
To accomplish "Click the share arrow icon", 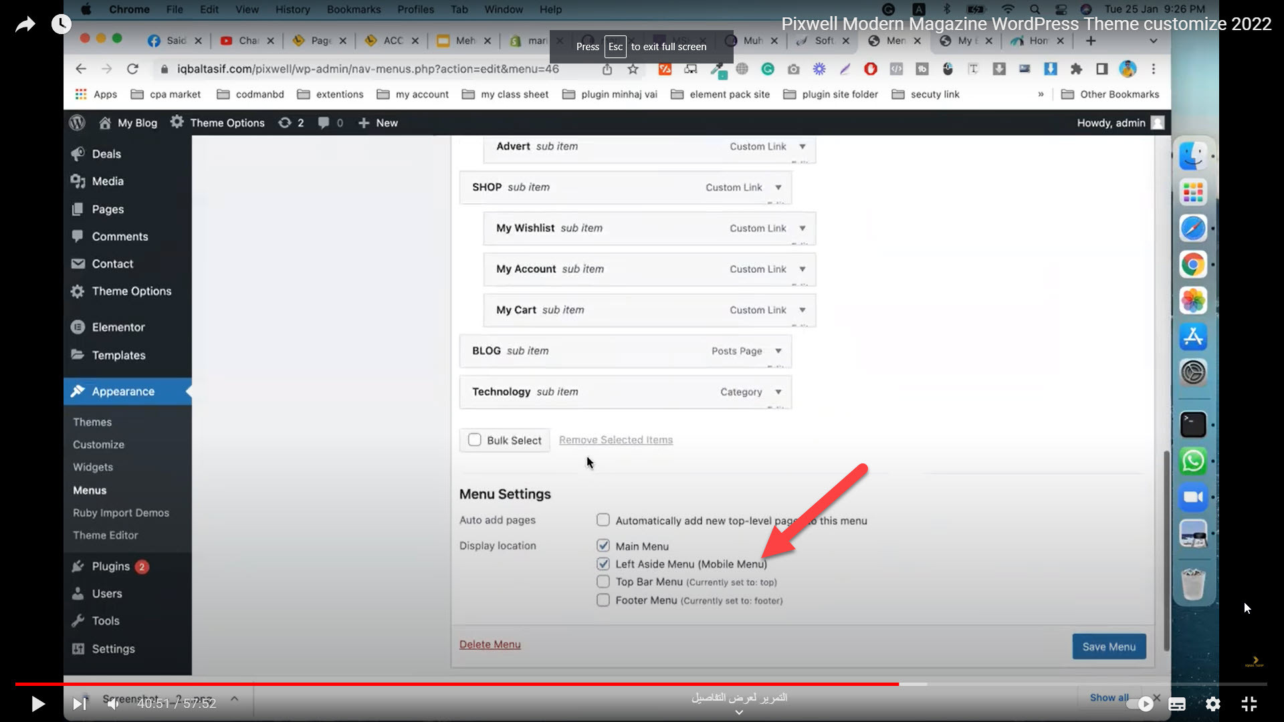I will (x=25, y=25).
